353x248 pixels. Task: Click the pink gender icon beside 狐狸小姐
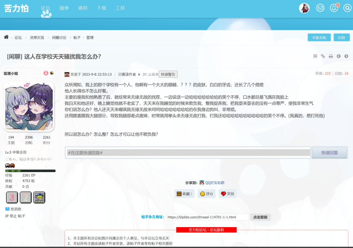[x=46, y=73]
